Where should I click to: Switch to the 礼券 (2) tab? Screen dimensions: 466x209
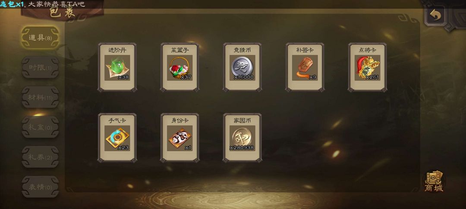40,157
